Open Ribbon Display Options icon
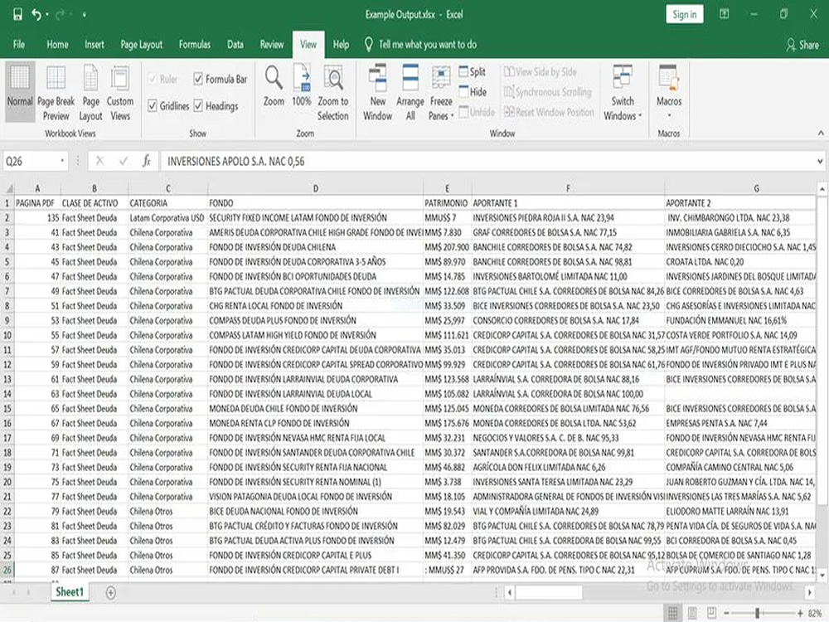 click(725, 14)
